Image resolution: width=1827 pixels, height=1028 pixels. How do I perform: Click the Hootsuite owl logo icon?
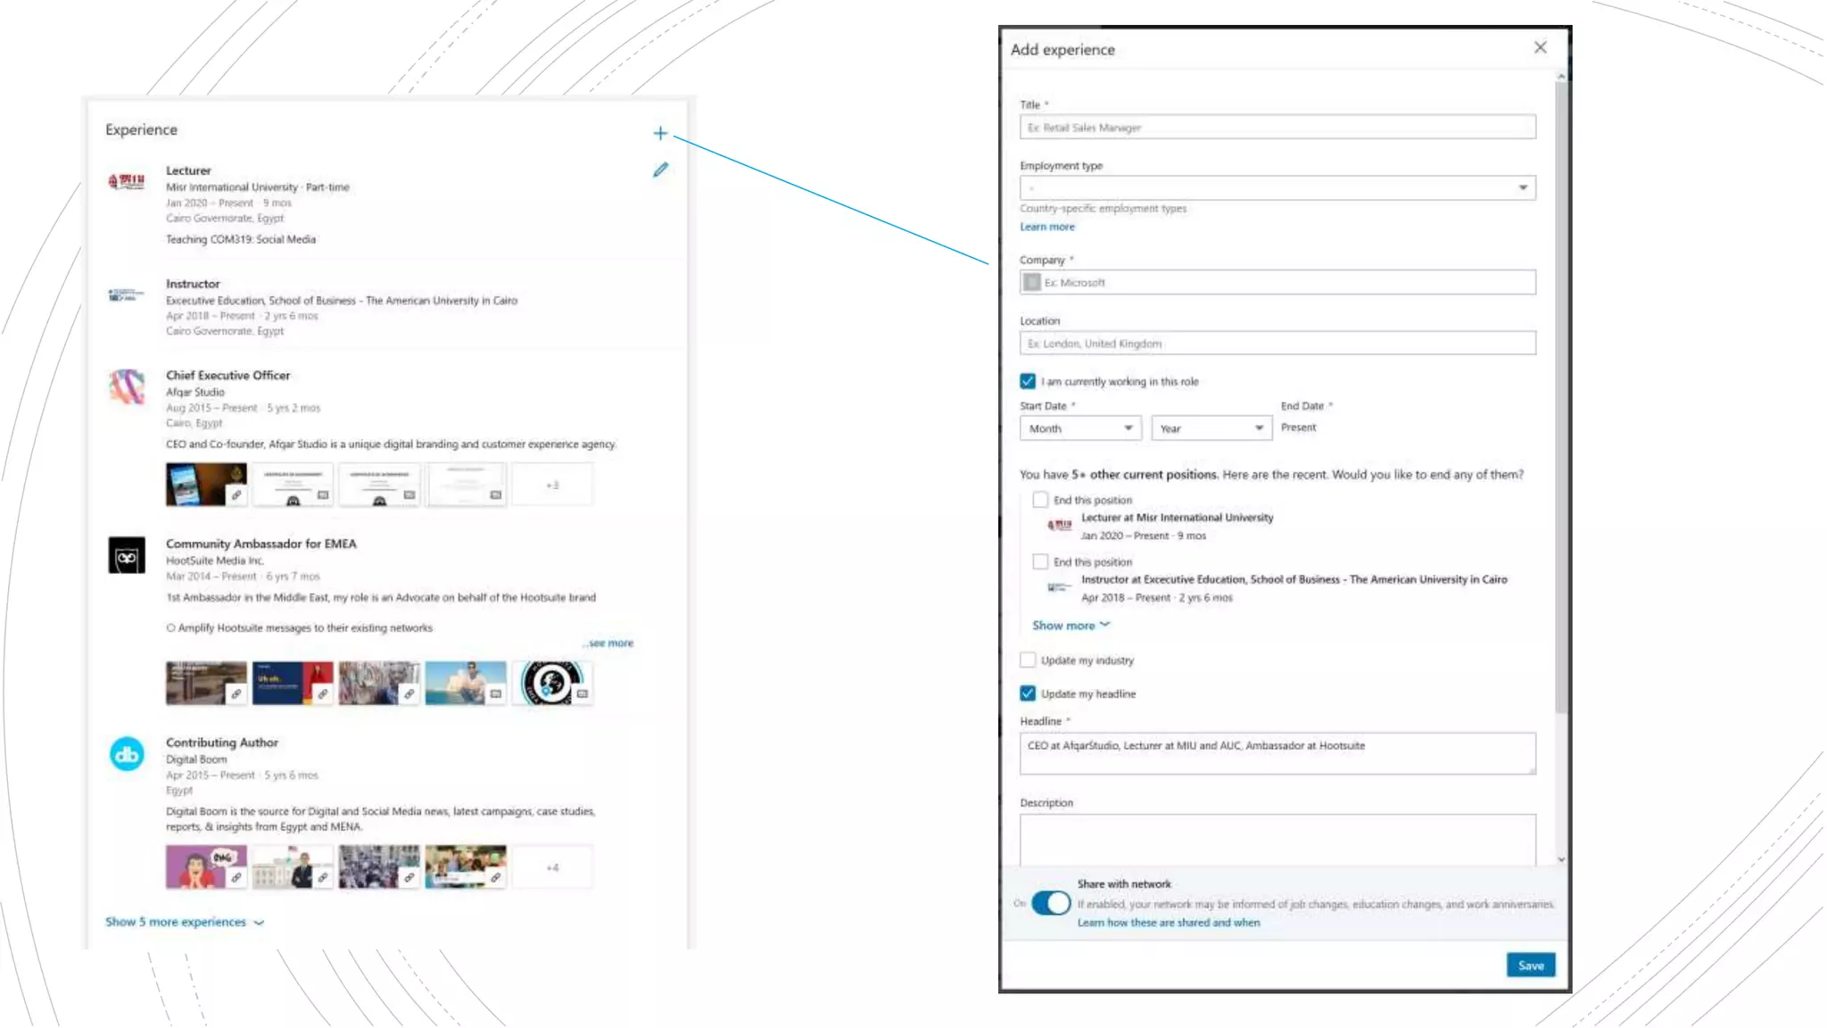tap(127, 556)
